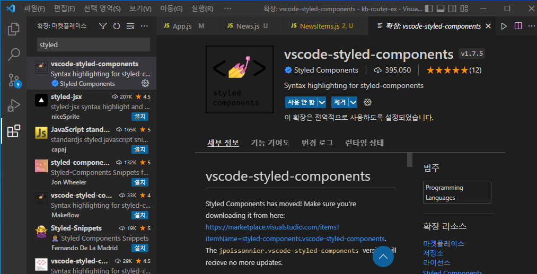
Task: Open the Edit (편집) menu
Action: [64, 8]
